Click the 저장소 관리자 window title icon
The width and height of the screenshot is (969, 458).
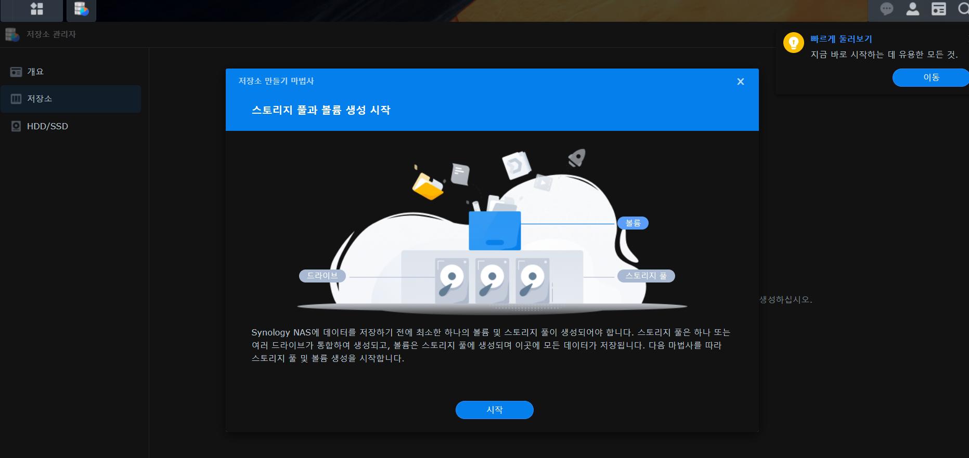click(x=12, y=34)
